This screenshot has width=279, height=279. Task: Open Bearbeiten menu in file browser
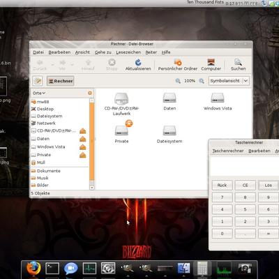(59, 52)
